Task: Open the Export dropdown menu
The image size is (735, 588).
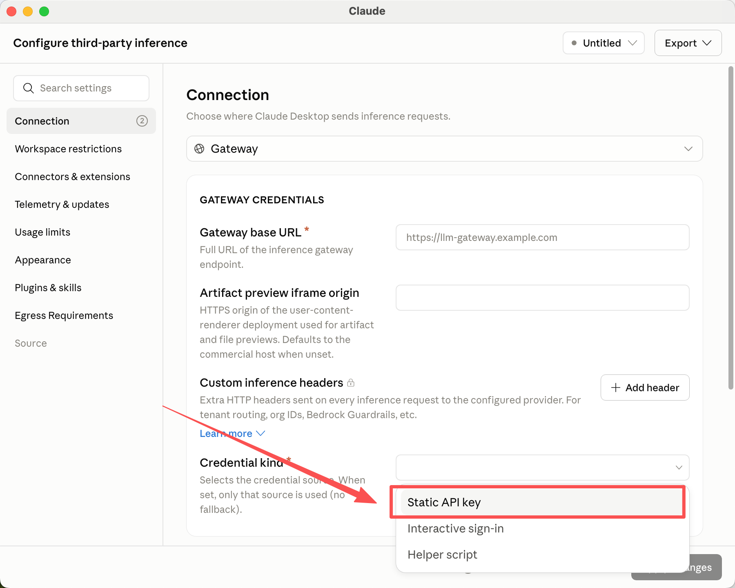Action: pyautogui.click(x=688, y=43)
